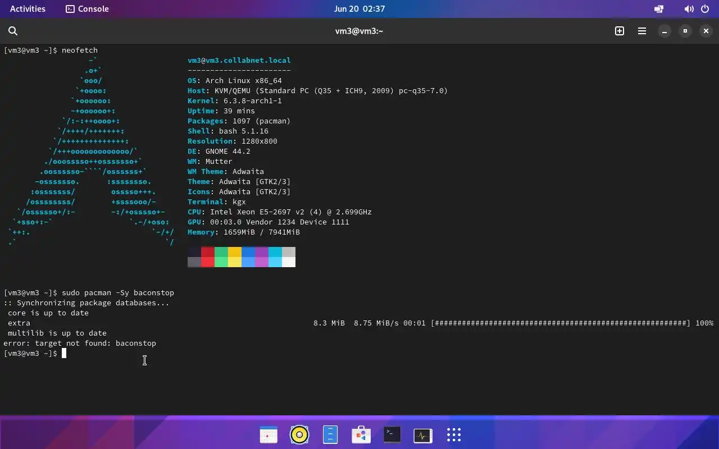Screen dimensions: 719x449
Task: Click the vm3@vm3:~ window title
Action: point(359,31)
